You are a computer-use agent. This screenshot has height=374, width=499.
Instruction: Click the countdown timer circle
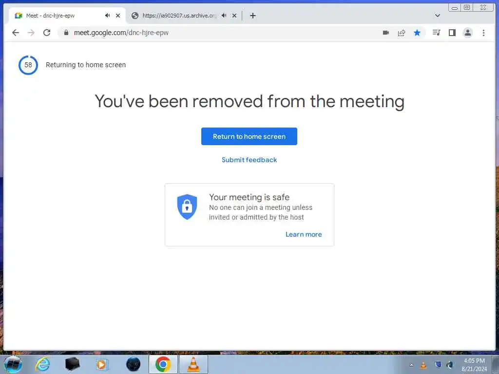[x=28, y=65]
